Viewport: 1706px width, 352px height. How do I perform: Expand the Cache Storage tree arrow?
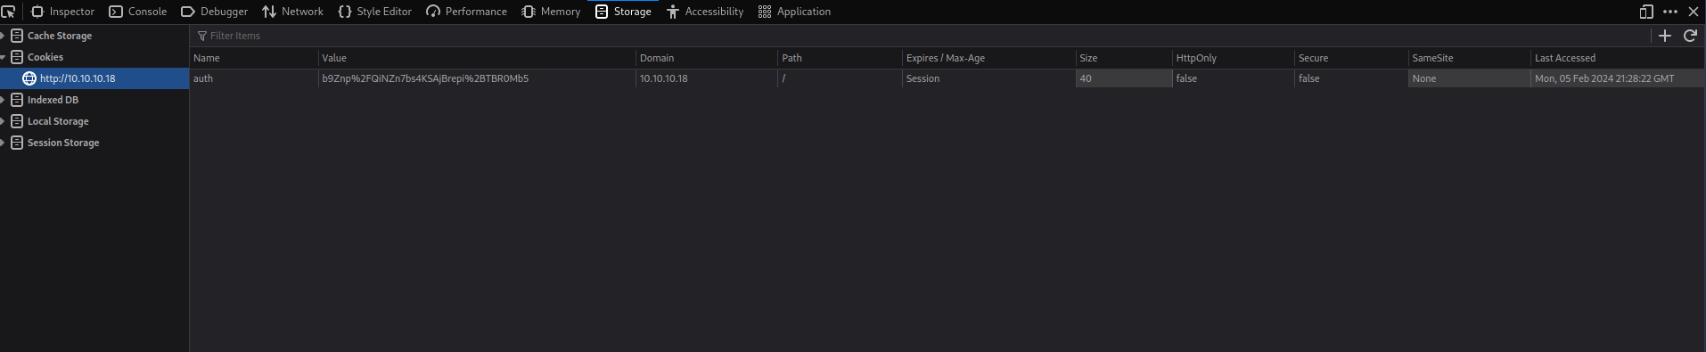[x=4, y=36]
